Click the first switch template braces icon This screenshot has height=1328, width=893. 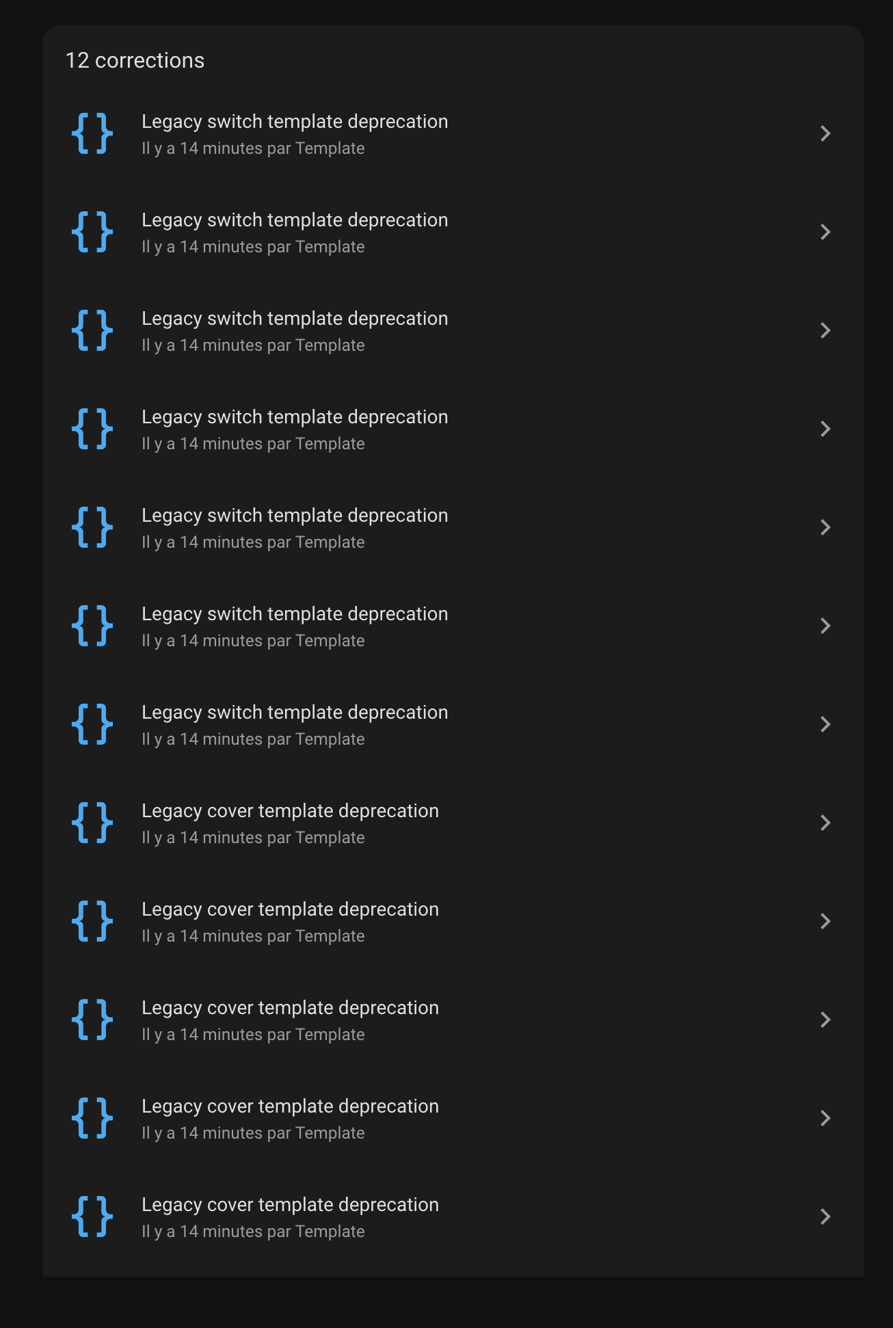(92, 133)
